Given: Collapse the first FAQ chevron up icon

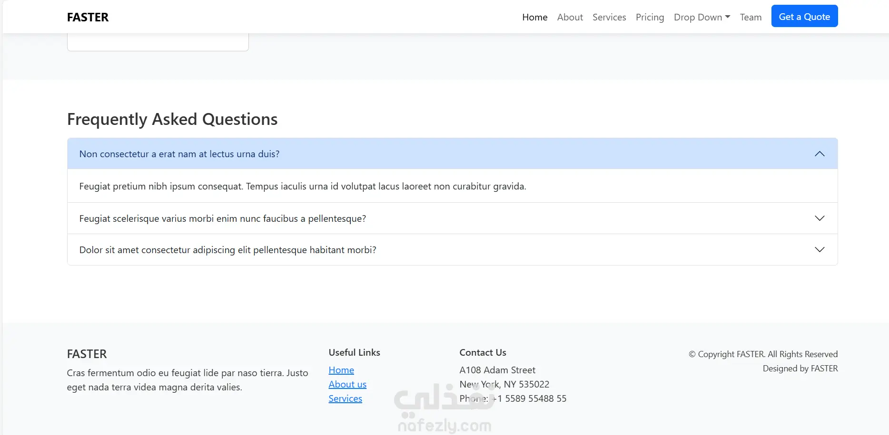Looking at the screenshot, I should click(x=819, y=154).
